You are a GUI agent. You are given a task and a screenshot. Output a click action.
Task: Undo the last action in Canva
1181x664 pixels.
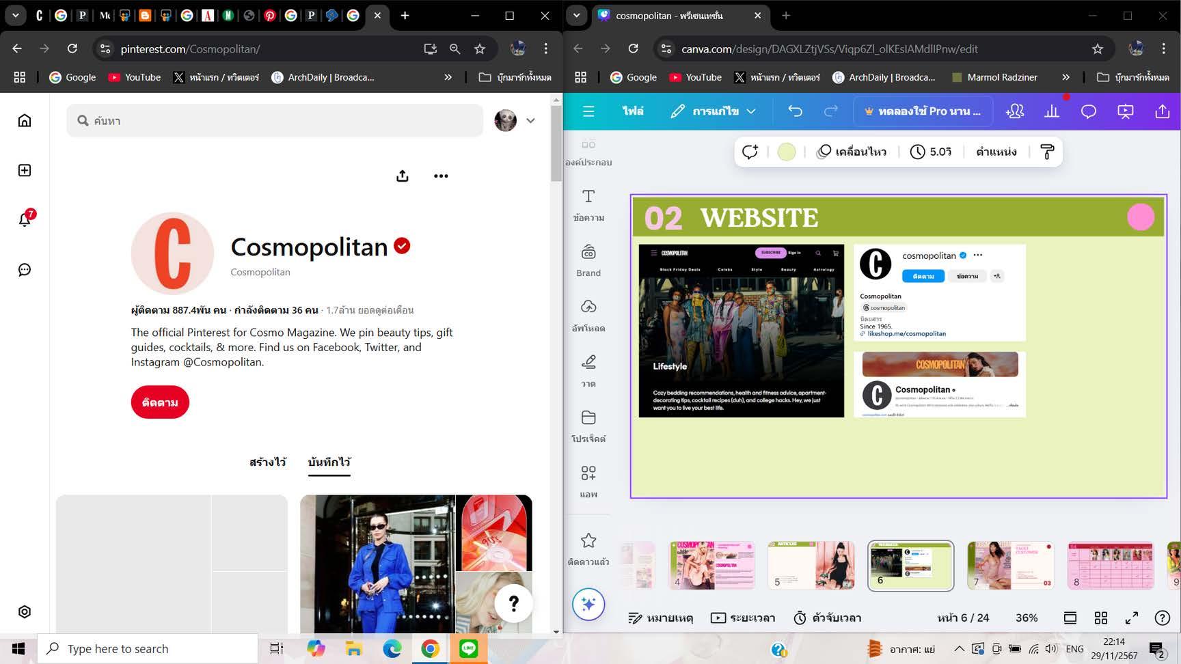click(x=795, y=111)
